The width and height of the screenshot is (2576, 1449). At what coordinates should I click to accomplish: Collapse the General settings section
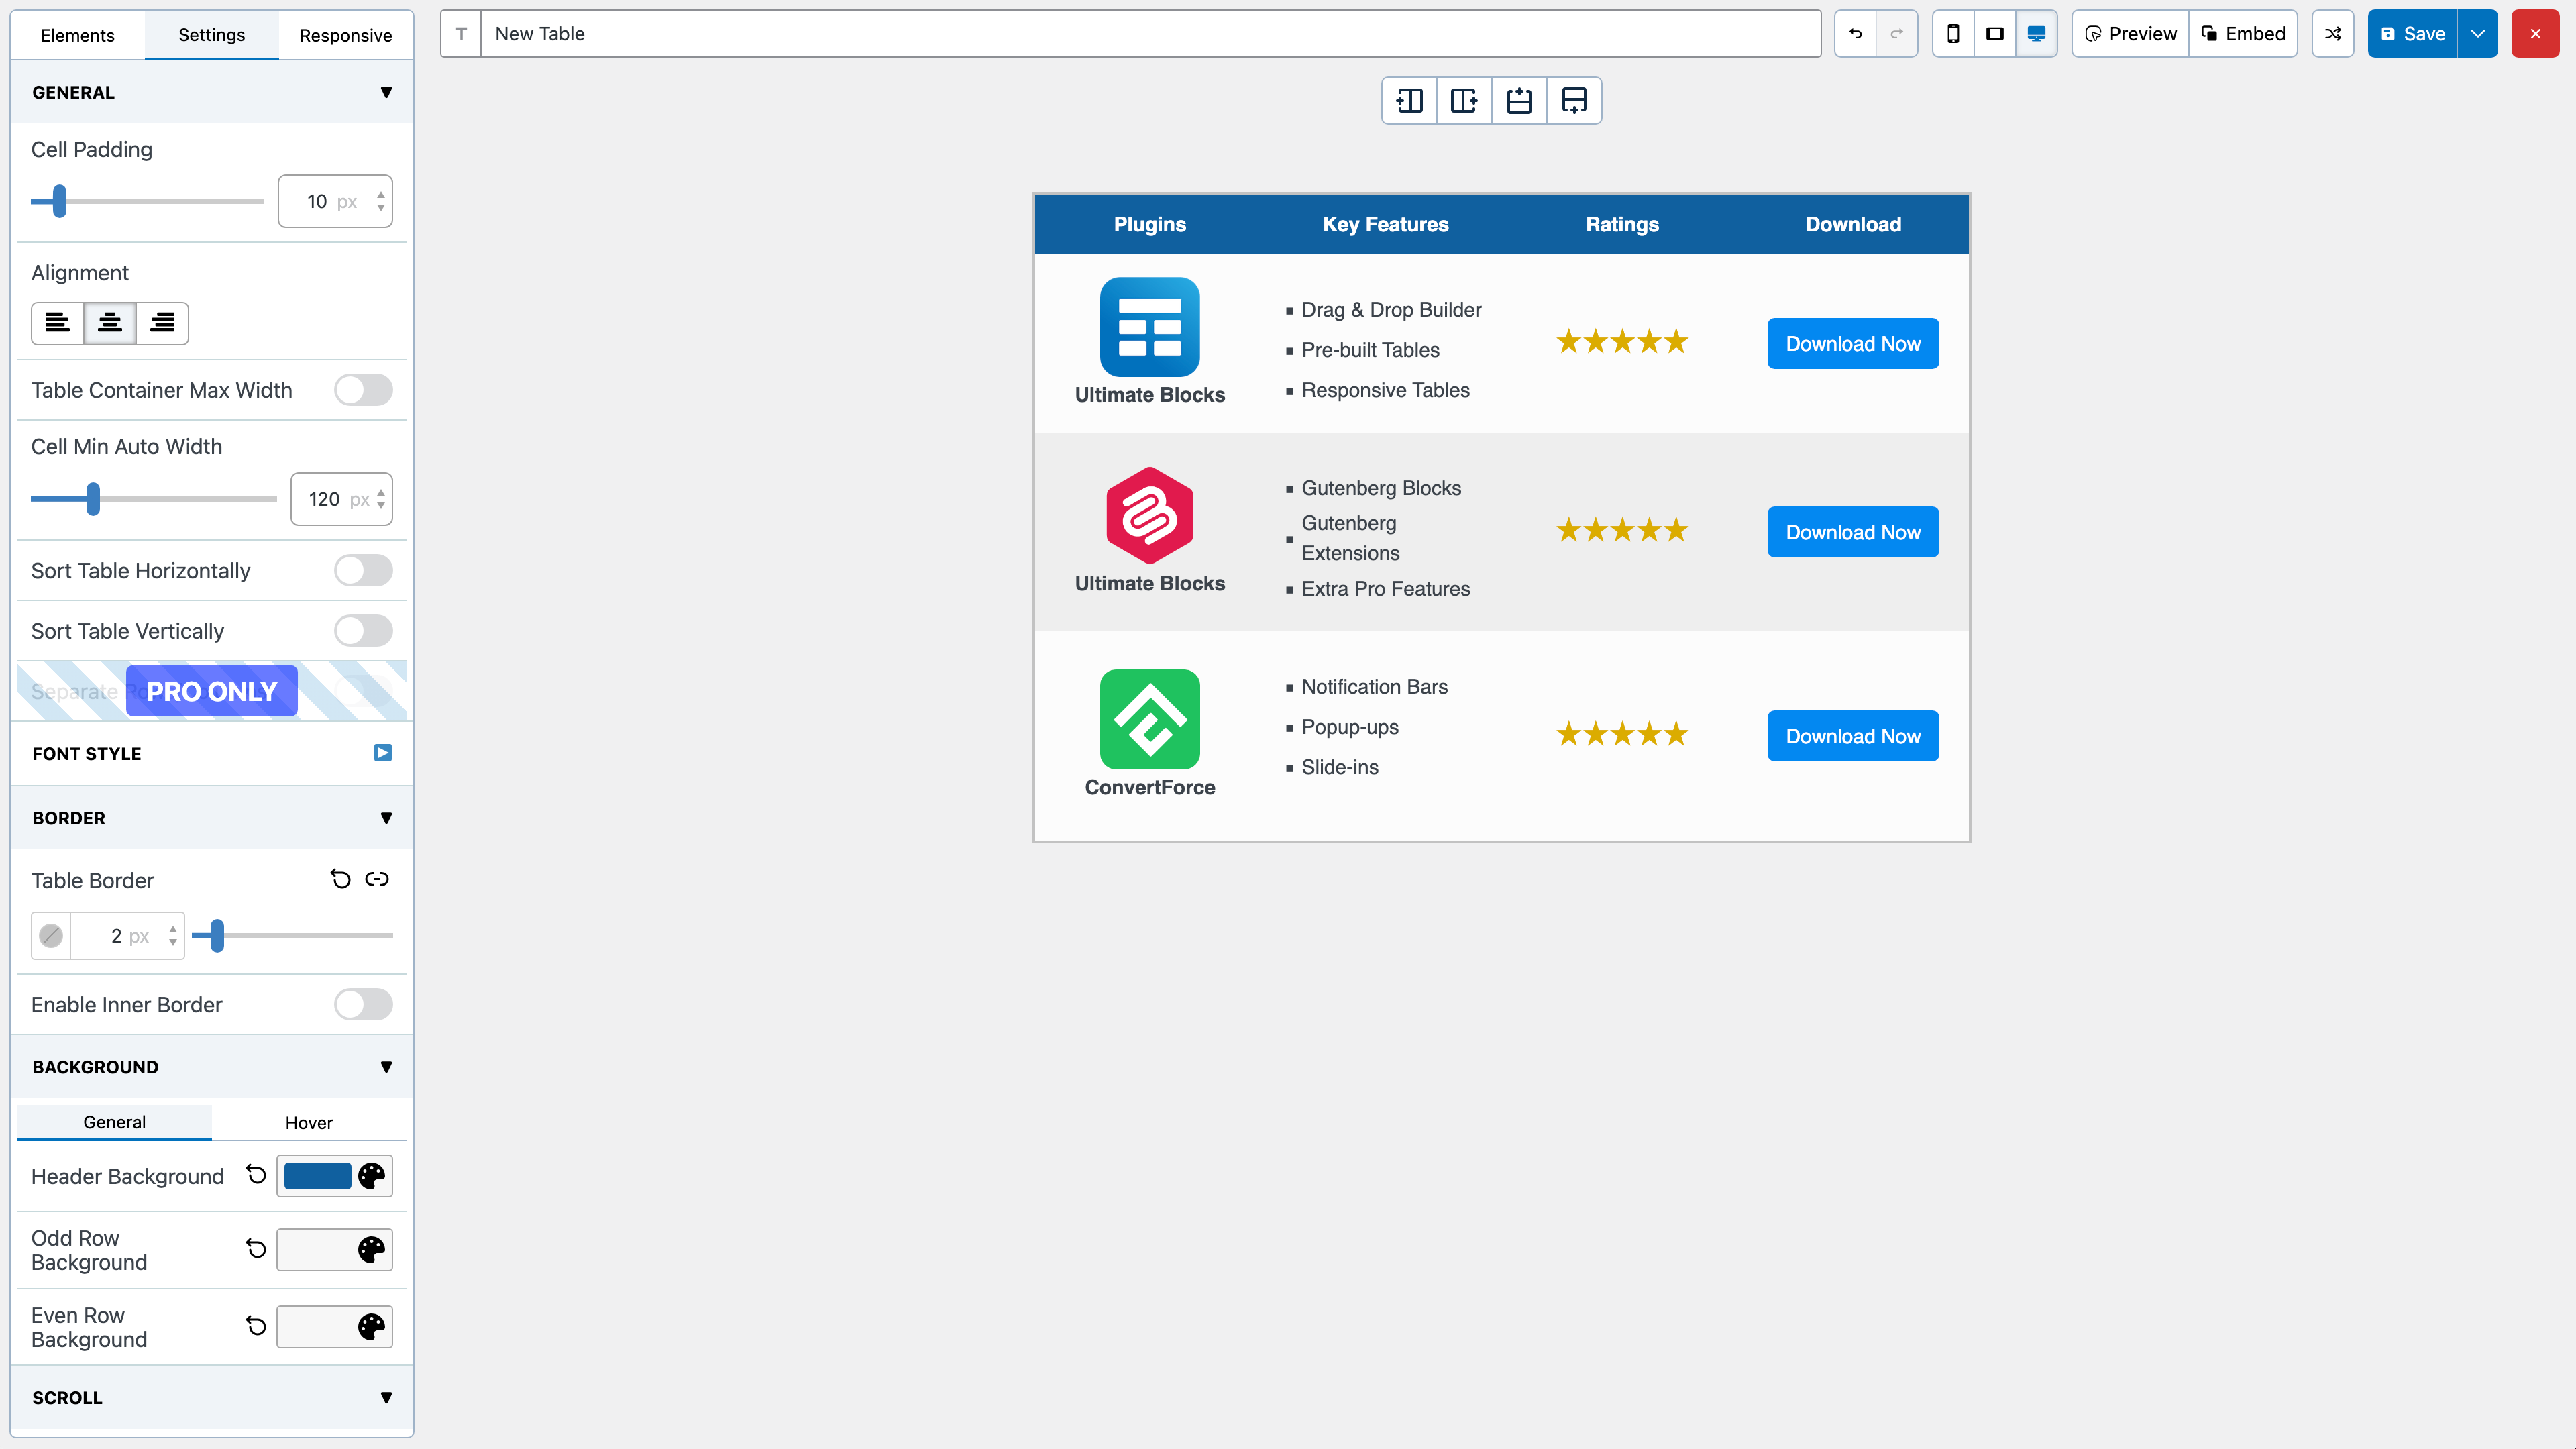tap(386, 92)
